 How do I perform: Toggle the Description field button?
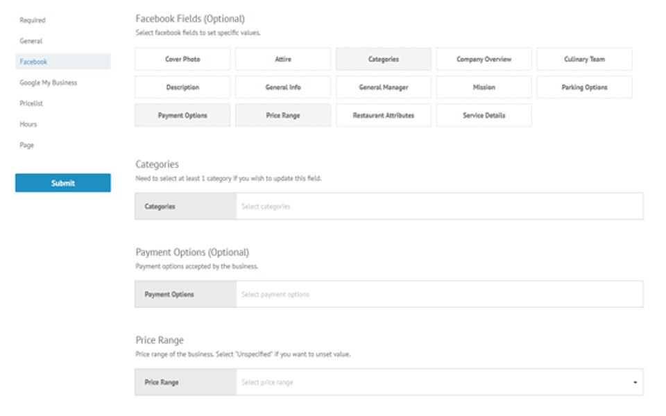182,87
